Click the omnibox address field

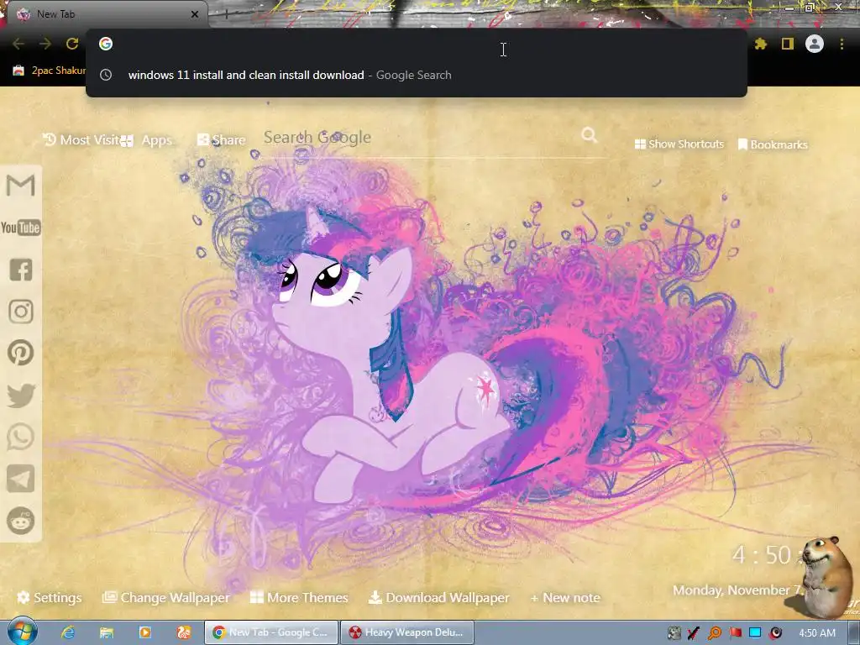[417, 44]
